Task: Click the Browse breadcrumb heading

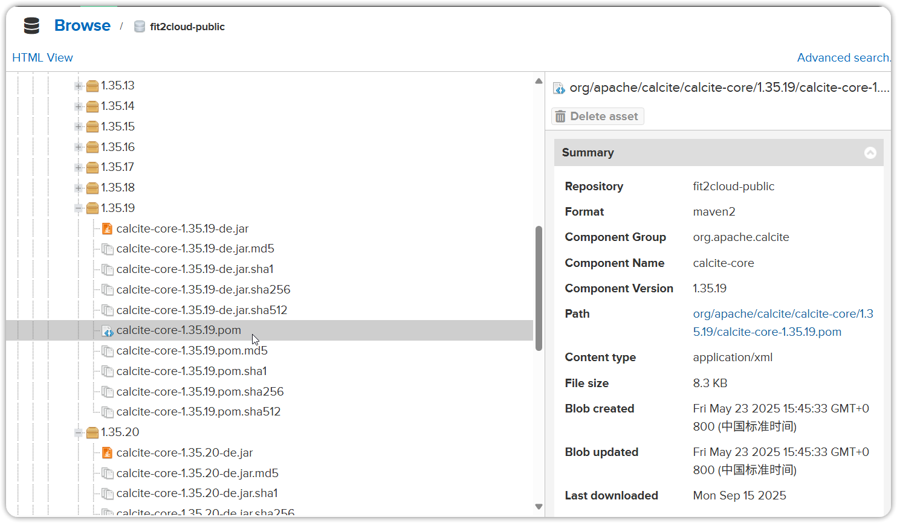Action: (x=82, y=25)
